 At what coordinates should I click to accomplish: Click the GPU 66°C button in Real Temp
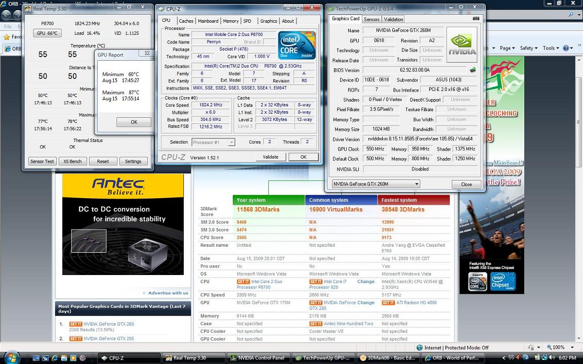47,33
